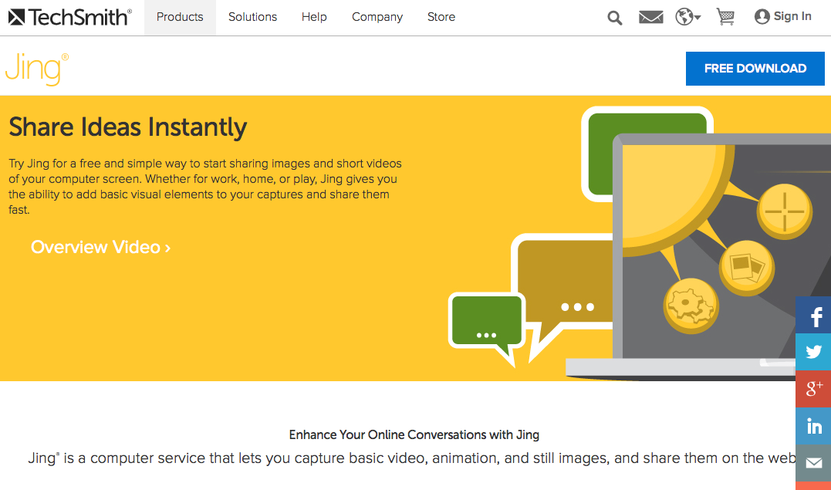
Task: Click the Share Ideas Instantly heading
Action: click(128, 127)
